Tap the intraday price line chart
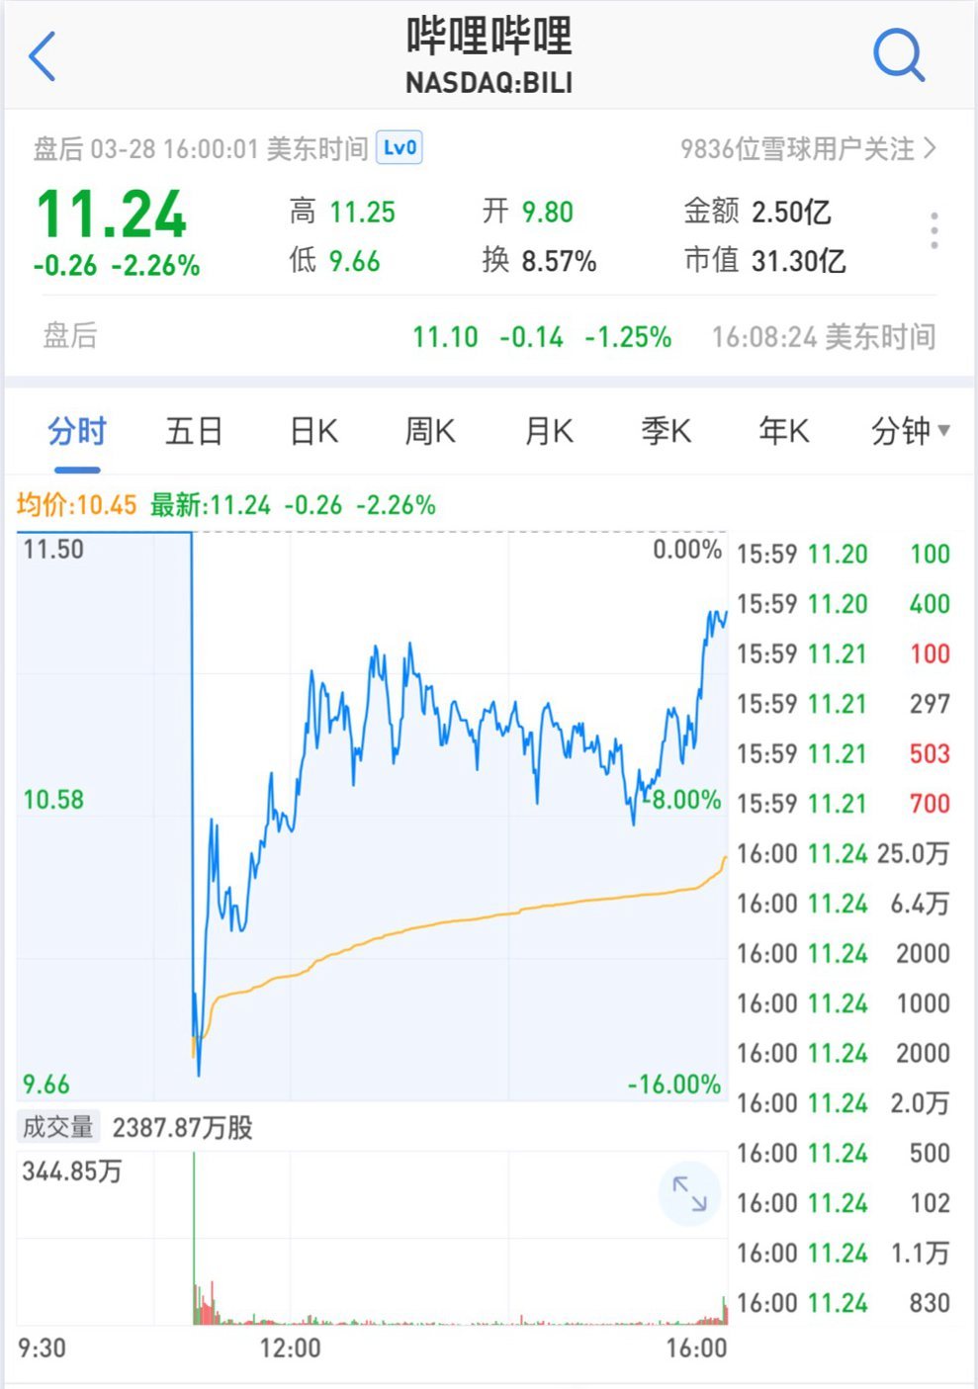 coord(372,817)
